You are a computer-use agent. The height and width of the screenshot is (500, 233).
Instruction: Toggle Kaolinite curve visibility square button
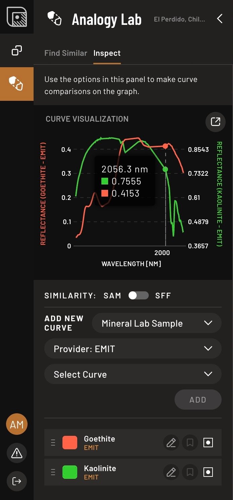tap(208, 472)
